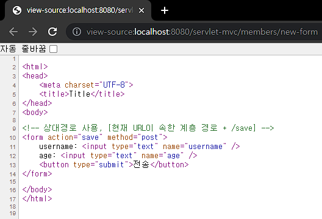Reload the page with the refresh icon
Image resolution: width=322 pixels, height=219 pixels.
[x=52, y=32]
